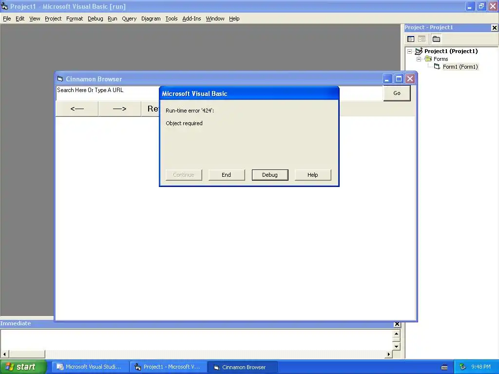499x374 pixels.
Task: Select Project1 (Project1) label in tree
Action: (x=451, y=51)
